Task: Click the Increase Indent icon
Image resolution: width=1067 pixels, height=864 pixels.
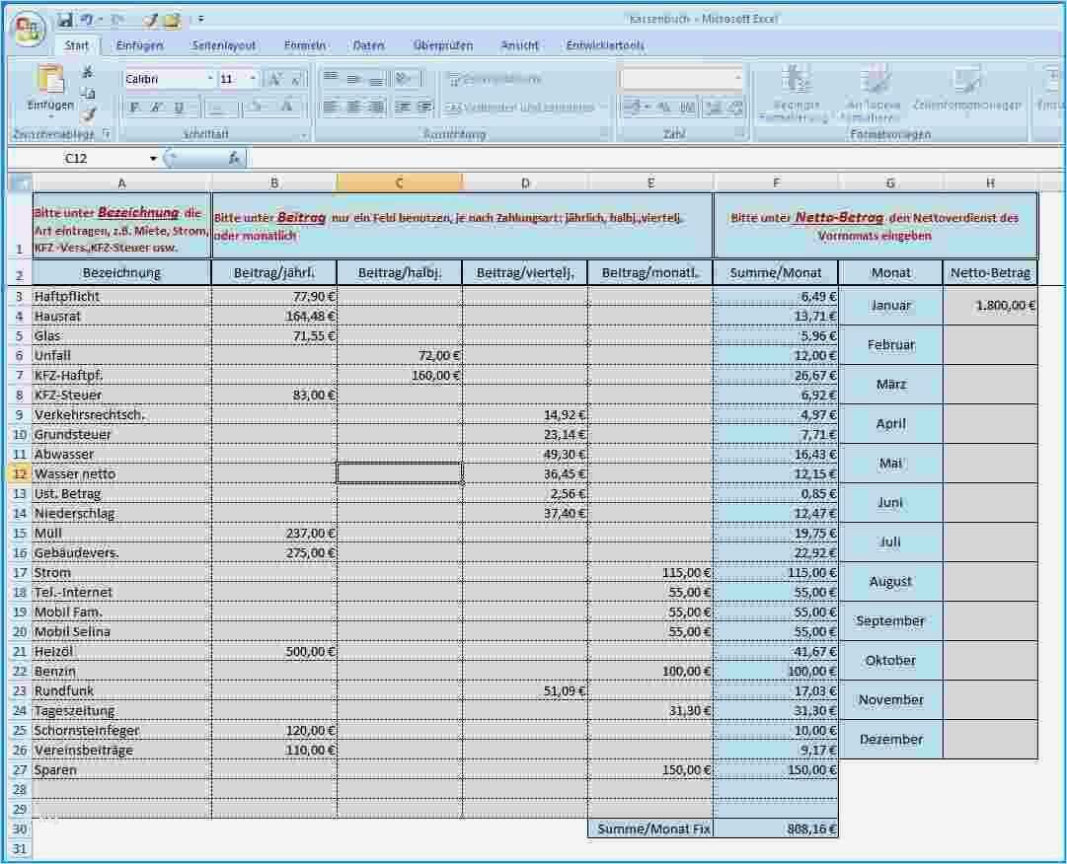Action: 424,107
